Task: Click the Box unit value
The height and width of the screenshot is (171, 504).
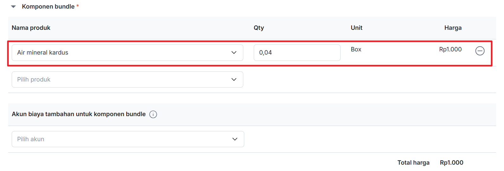Action: (356, 49)
